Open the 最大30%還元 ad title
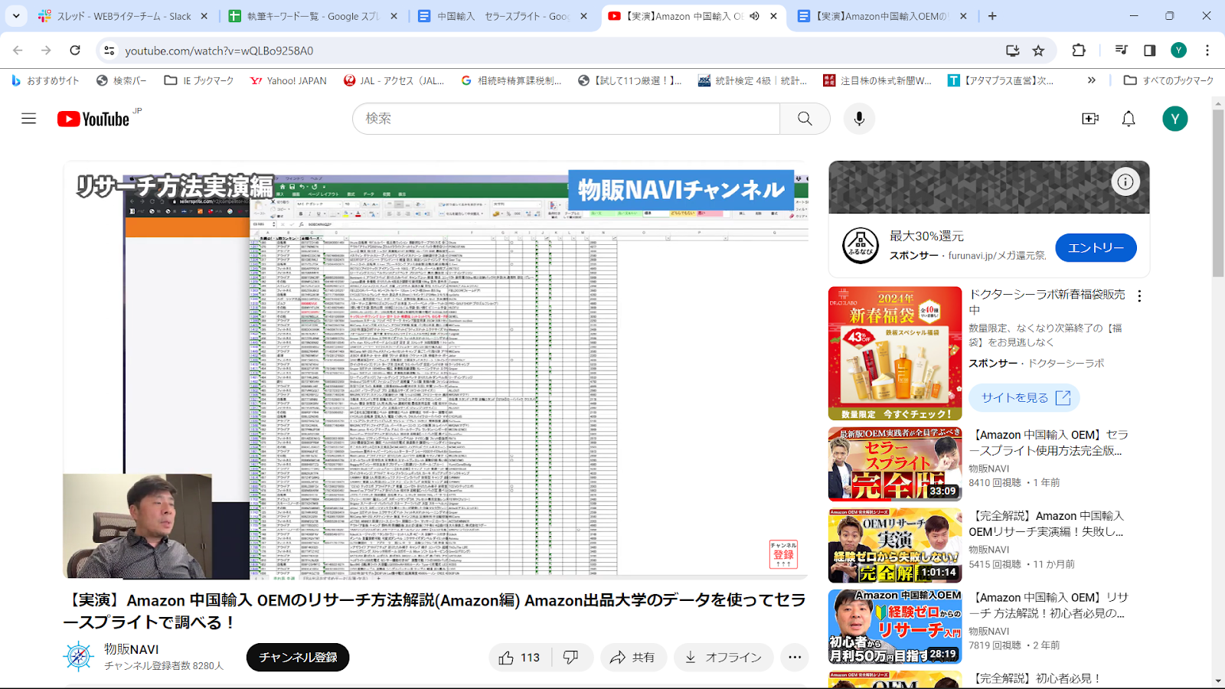This screenshot has height=689, width=1225. pyautogui.click(x=926, y=236)
